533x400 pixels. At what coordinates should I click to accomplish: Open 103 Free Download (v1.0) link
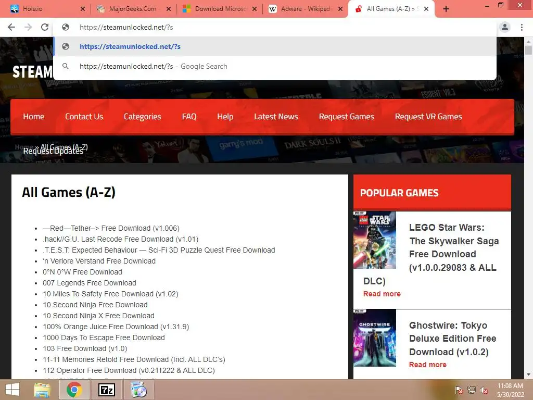pyautogui.click(x=85, y=348)
